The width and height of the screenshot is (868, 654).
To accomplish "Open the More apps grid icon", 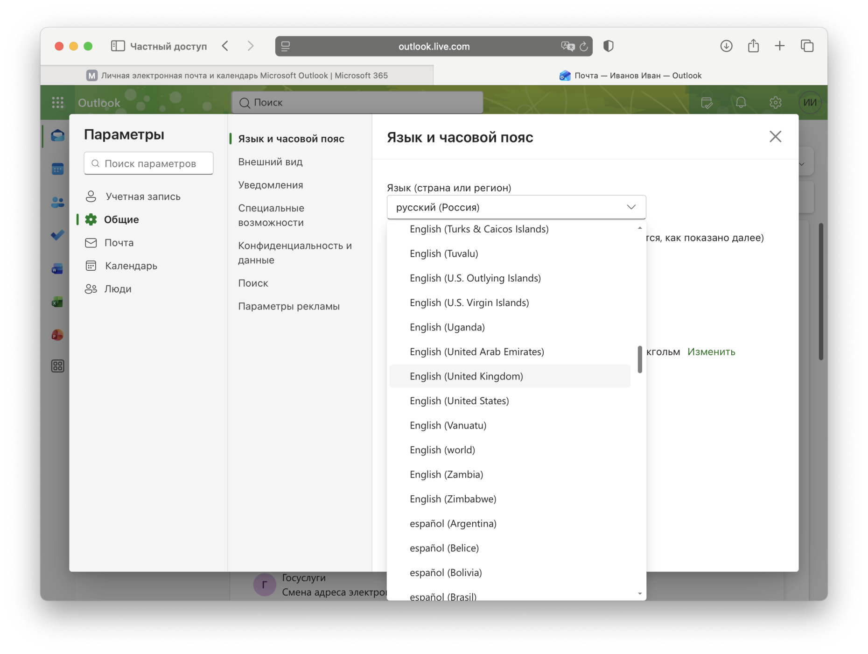I will 57,366.
